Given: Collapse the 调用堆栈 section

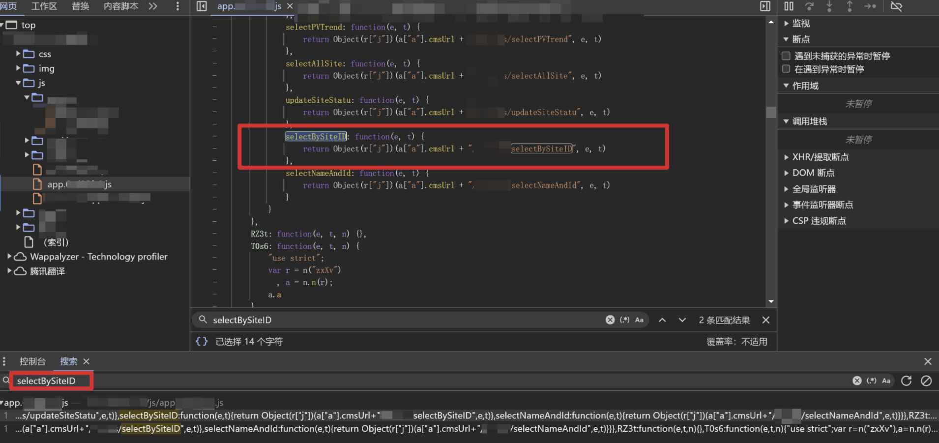Looking at the screenshot, I should (786, 121).
